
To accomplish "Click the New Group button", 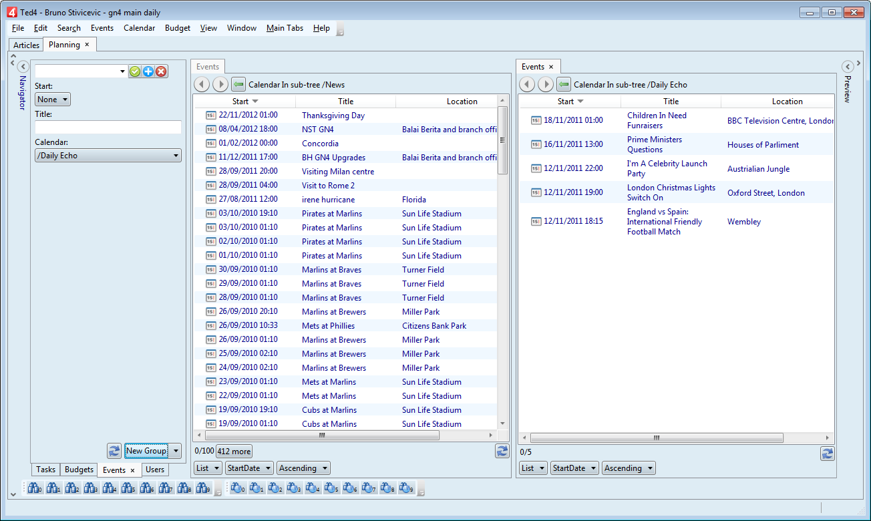I will [147, 451].
